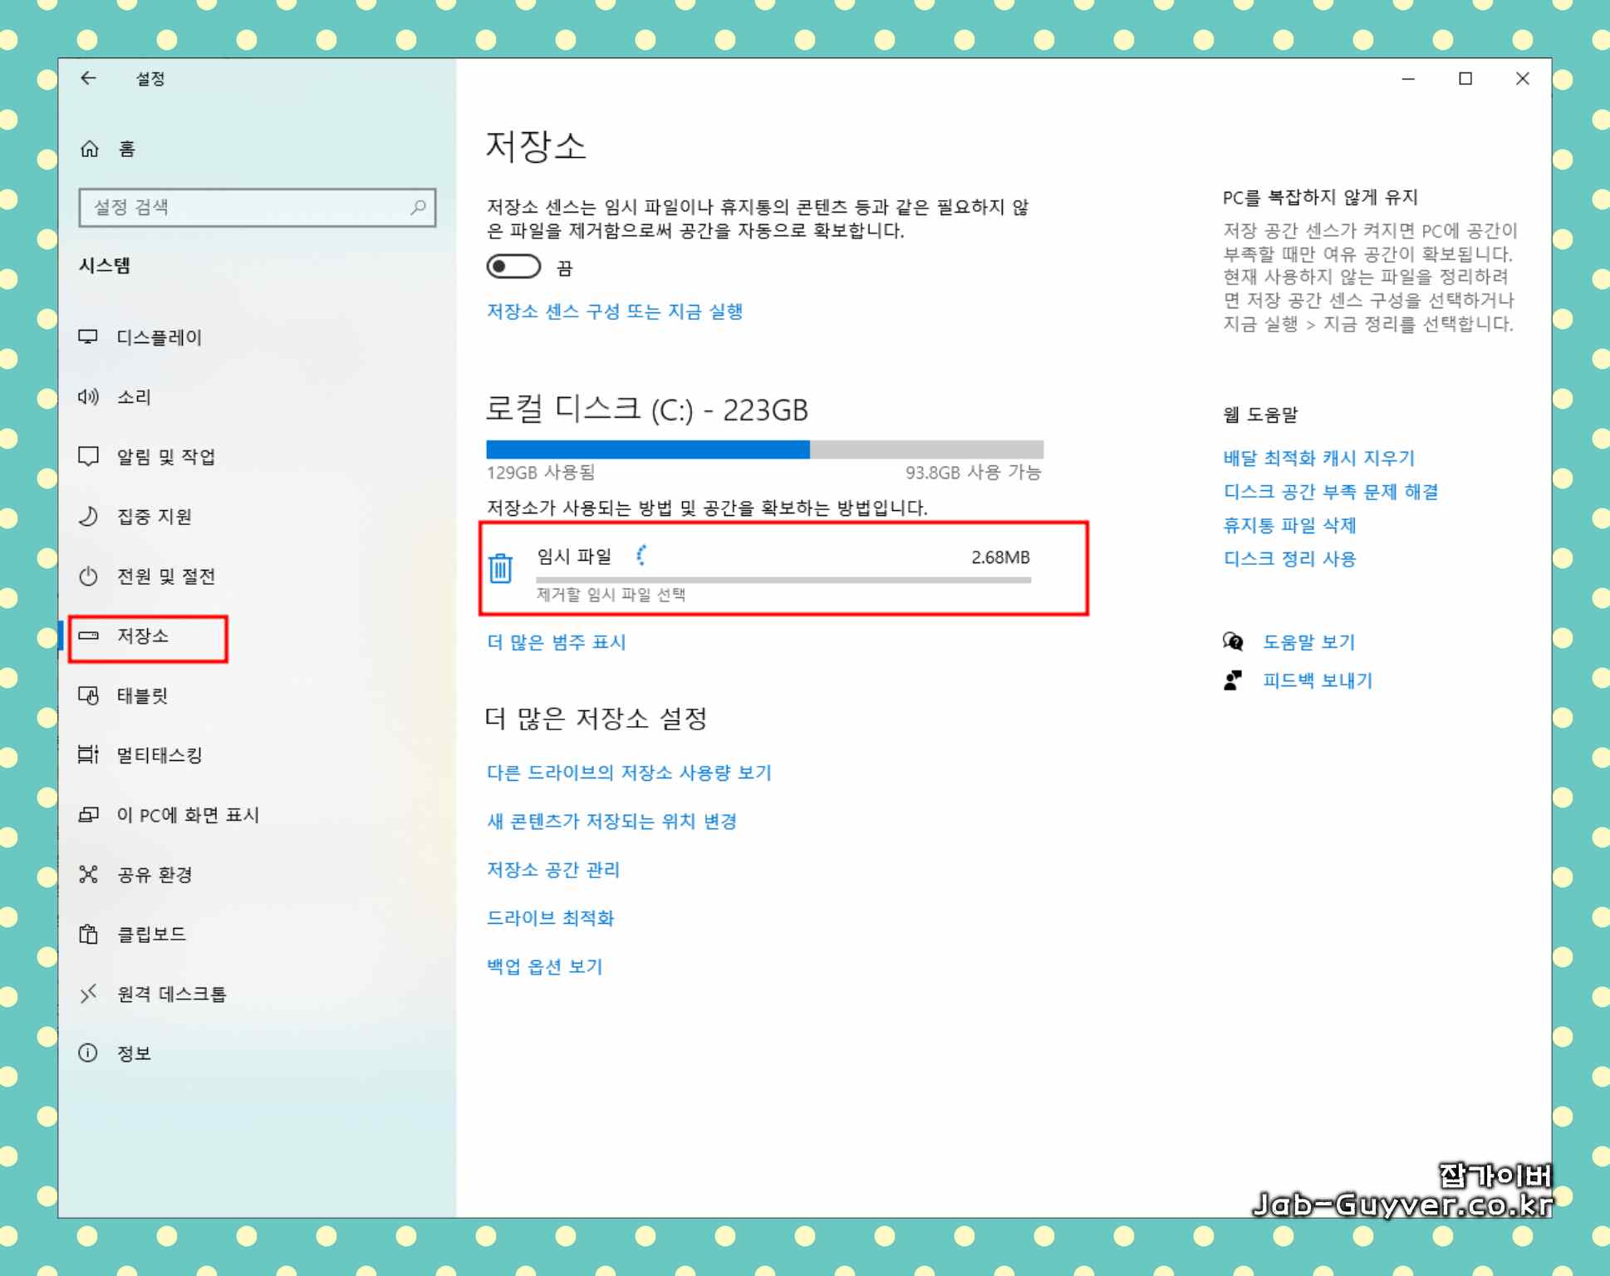The height and width of the screenshot is (1276, 1610).
Task: Click the search magnifier icon in settings search
Action: (x=418, y=207)
